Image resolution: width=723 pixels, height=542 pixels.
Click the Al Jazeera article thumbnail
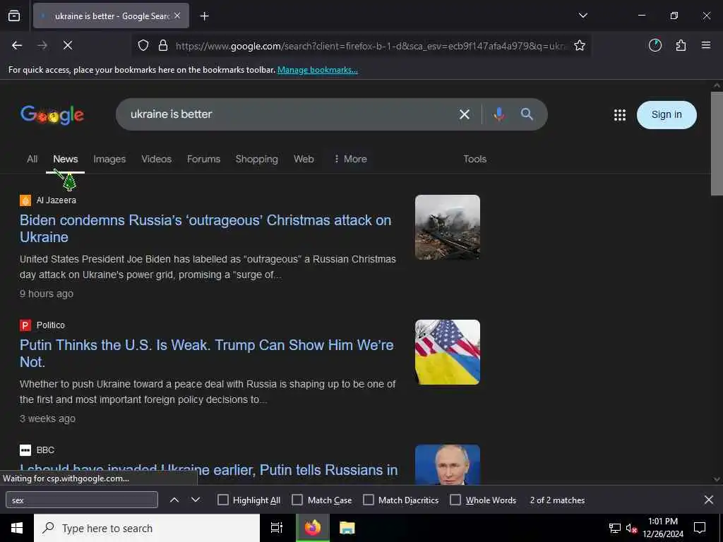[447, 227]
